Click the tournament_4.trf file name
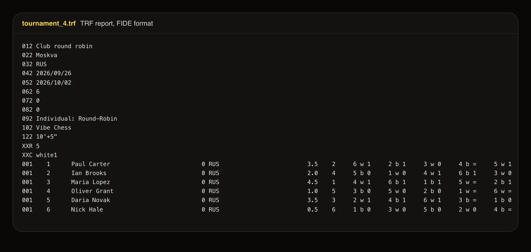531x252 pixels. tap(49, 24)
